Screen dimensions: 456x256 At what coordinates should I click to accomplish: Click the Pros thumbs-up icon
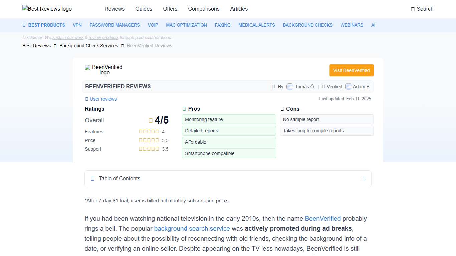184,108
